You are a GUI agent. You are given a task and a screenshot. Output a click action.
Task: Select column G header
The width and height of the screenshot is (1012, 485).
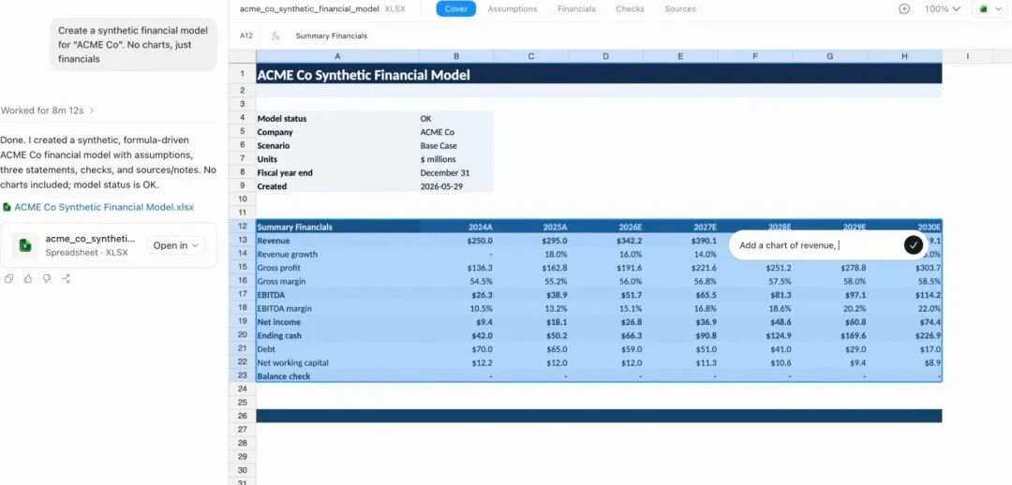(x=830, y=57)
